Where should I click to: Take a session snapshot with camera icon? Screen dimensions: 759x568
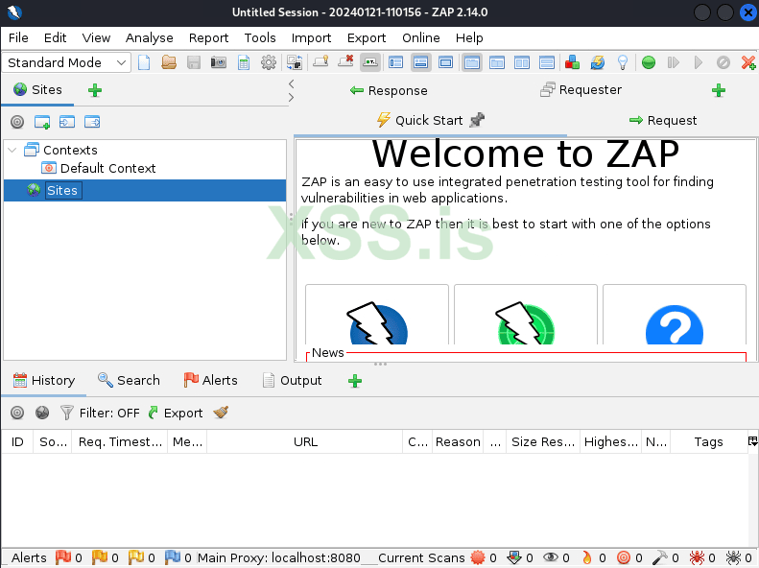219,62
